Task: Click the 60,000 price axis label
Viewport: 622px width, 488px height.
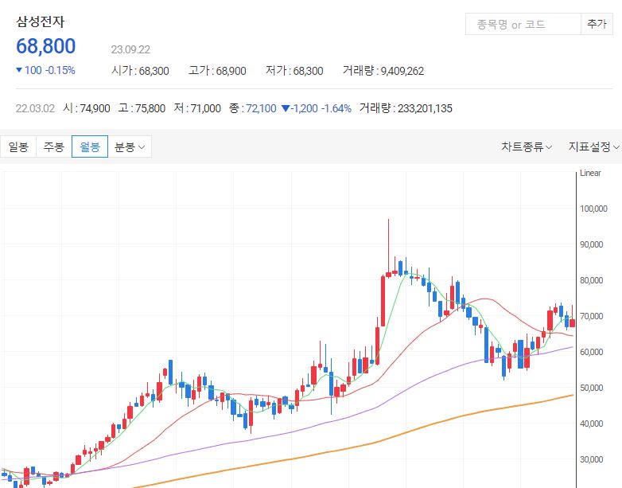Action: click(592, 352)
